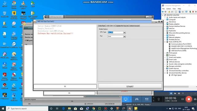This screenshot has height=111, width=197.
Task: Open Task View on taskbar
Action: (57, 109)
